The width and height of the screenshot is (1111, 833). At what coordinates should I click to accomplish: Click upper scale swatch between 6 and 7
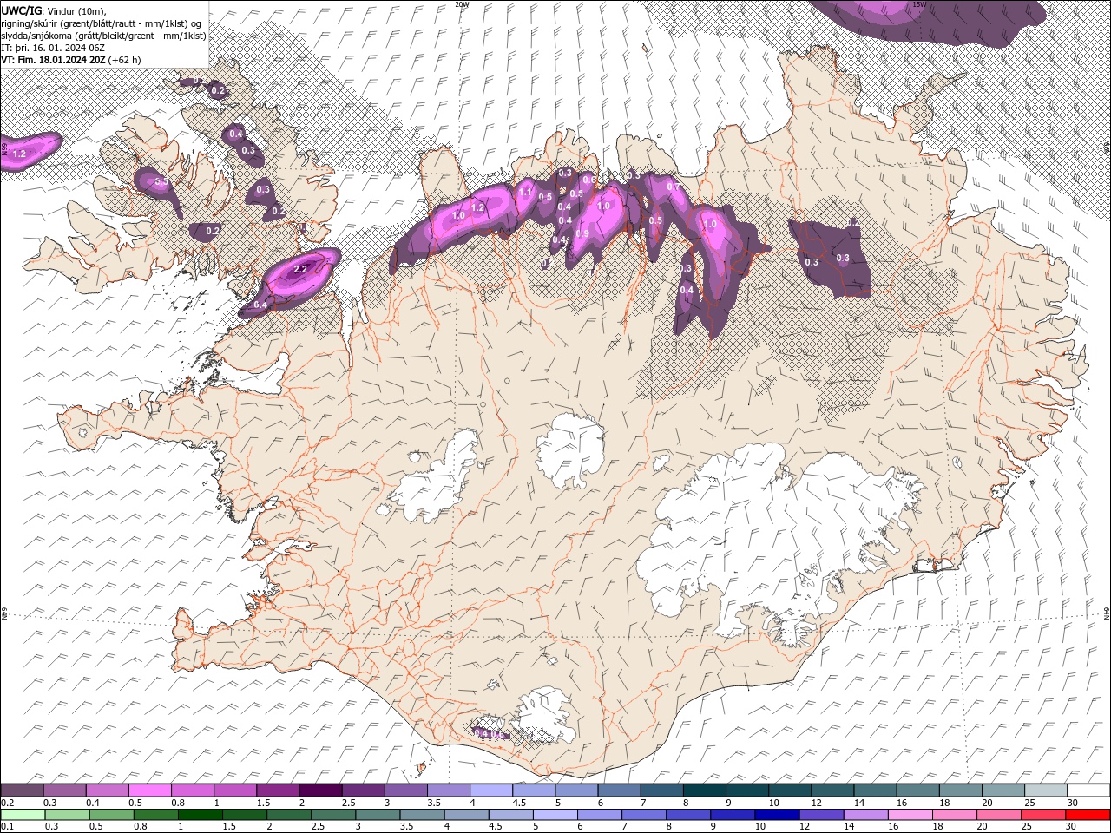tap(619, 790)
